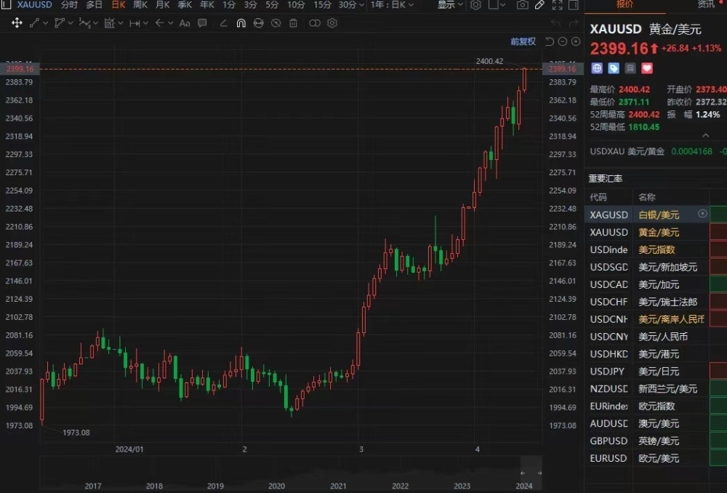Toggle hide all drawings
Screen dimensions: 727x493
pyautogui.click(x=275, y=23)
